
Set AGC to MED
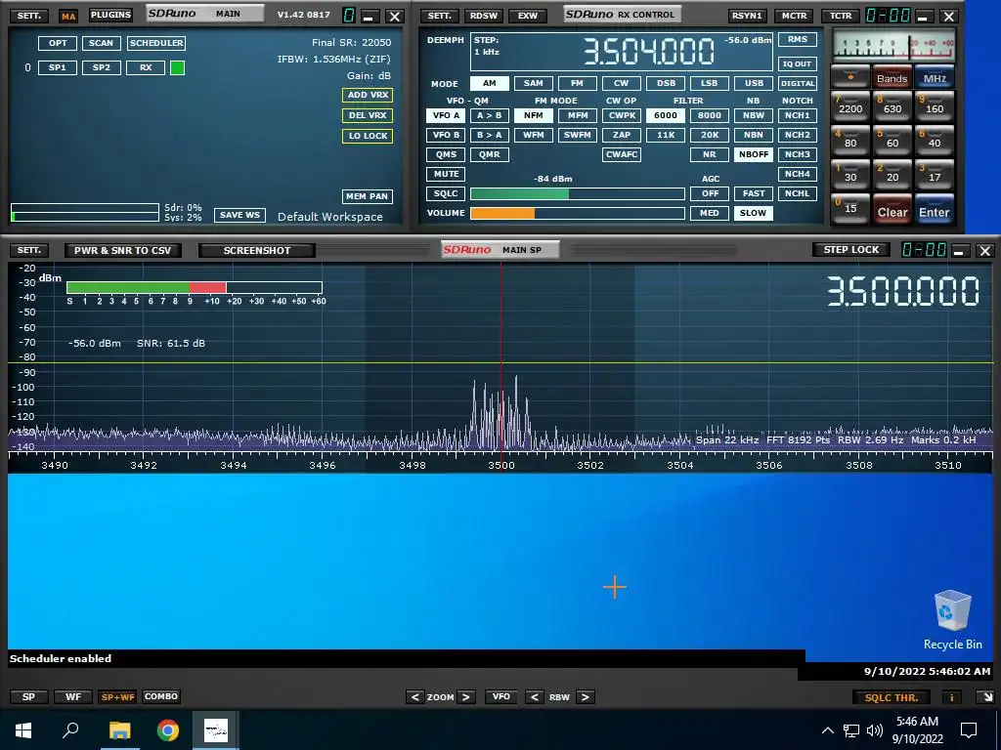tap(710, 213)
